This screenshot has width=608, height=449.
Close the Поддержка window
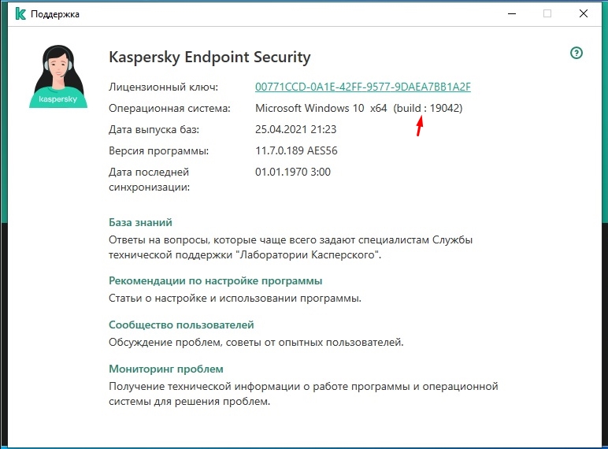tap(583, 14)
